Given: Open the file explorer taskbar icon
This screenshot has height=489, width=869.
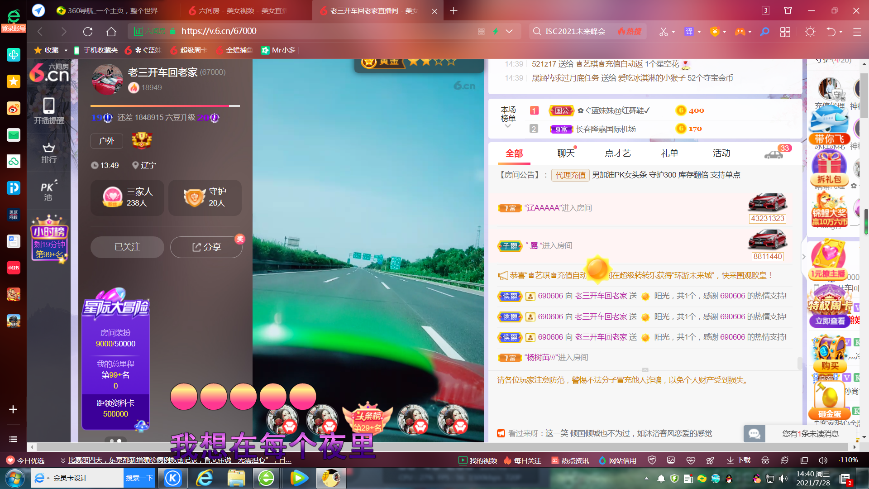Looking at the screenshot, I should (236, 478).
